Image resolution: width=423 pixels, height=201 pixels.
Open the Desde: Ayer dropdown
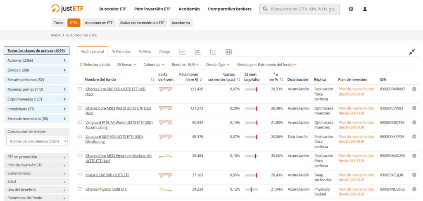(218, 65)
